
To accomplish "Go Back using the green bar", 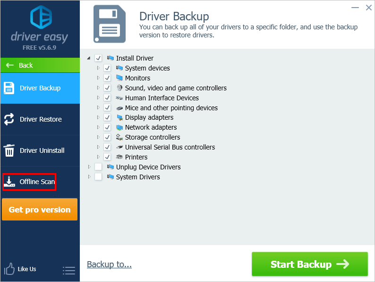I will (x=40, y=65).
